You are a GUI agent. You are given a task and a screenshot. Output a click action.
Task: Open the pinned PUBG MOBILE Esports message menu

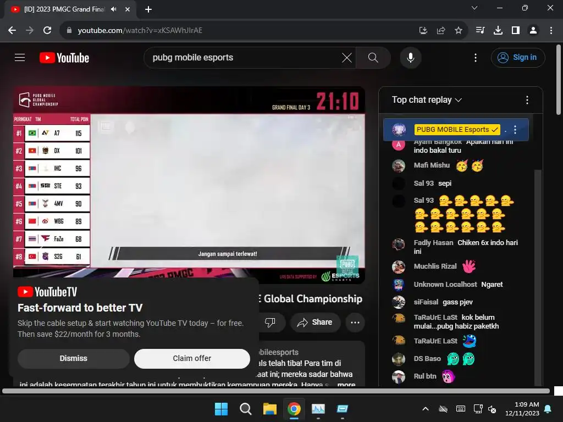515,130
